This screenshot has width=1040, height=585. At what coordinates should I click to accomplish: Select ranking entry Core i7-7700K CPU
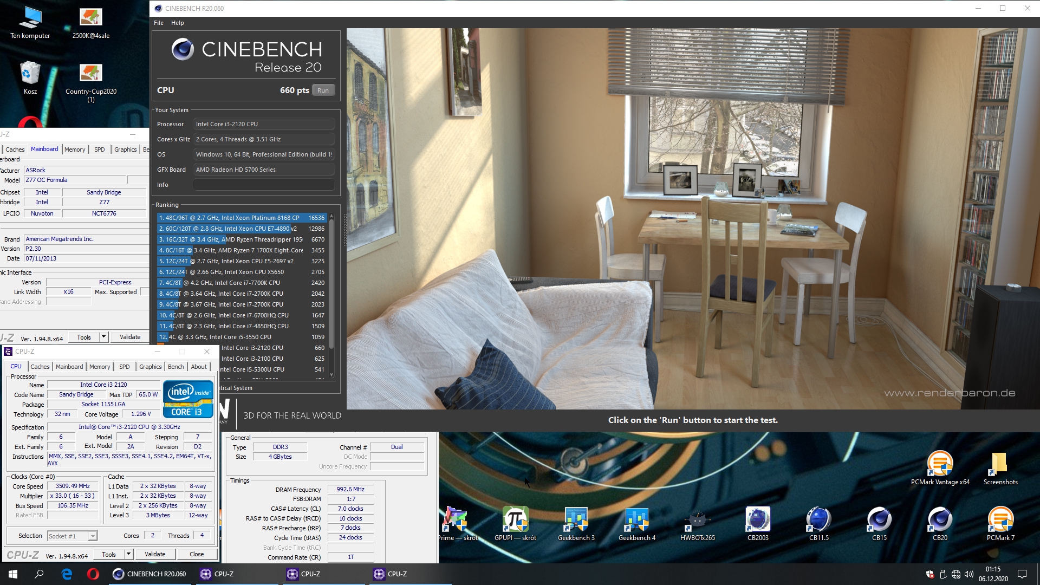point(242,283)
